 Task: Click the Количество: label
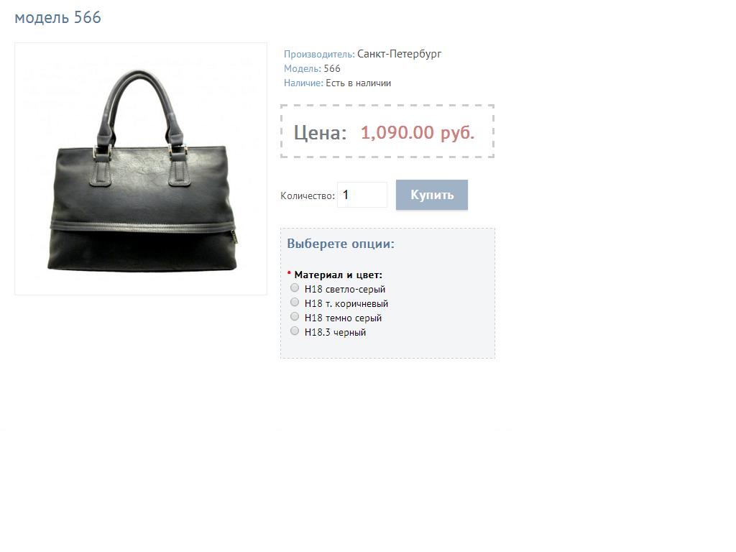pyautogui.click(x=308, y=195)
